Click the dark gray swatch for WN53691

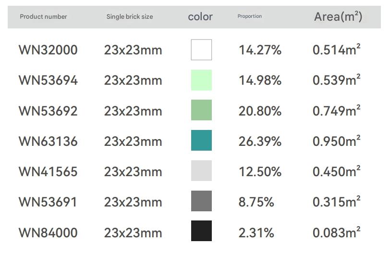click(201, 201)
